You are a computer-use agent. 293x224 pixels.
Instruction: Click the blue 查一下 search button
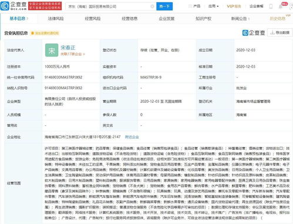164,6
